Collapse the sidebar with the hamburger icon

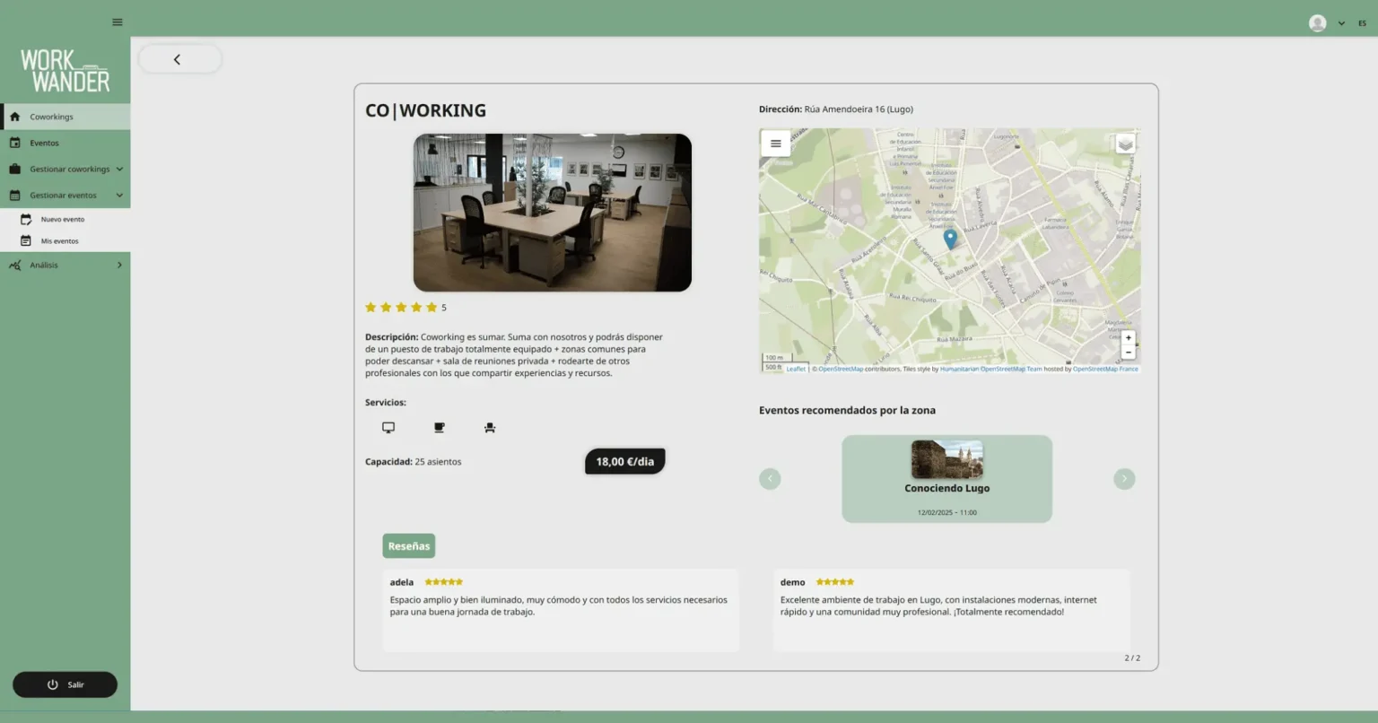(117, 22)
